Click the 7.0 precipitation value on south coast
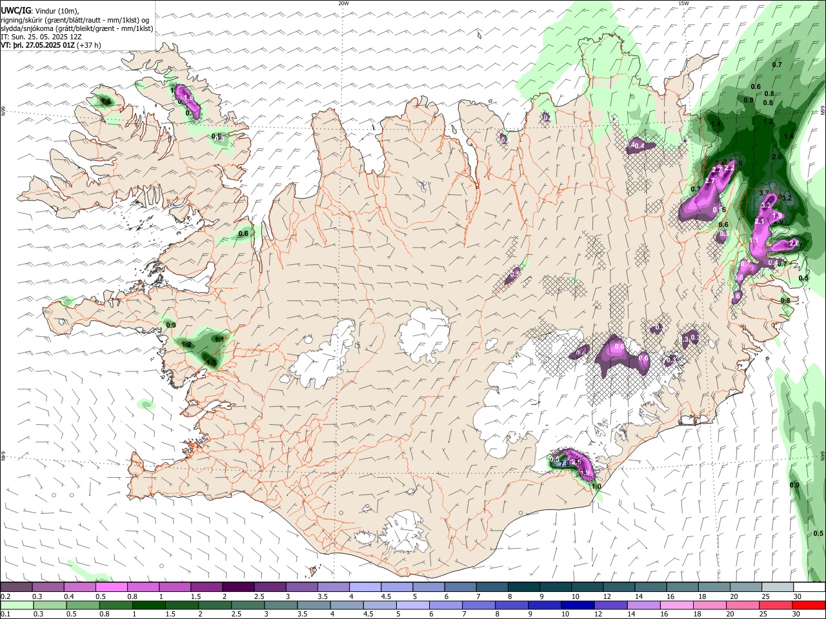 point(564,464)
